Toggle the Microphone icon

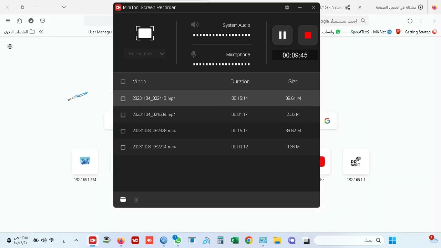pos(194,54)
